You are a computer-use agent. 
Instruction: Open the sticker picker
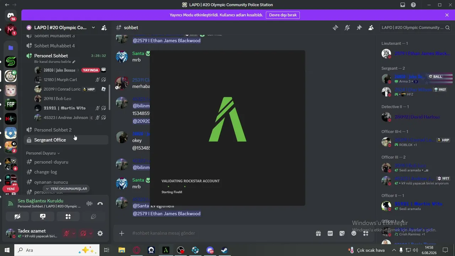pos(342,233)
